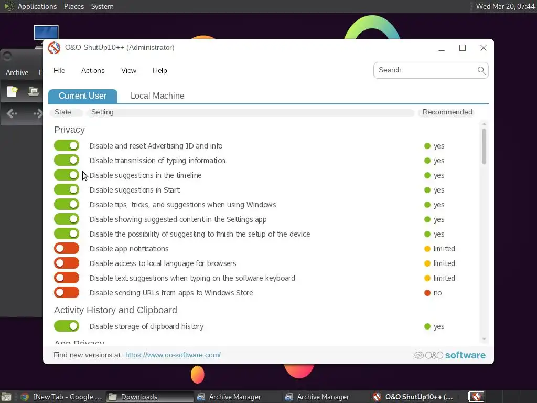537x403 pixels.
Task: Toggle Disable tips, tricks, and suggestions switch
Action: [x=67, y=205]
